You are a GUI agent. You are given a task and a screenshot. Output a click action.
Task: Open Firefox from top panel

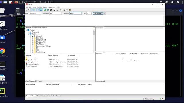tap(16, 2)
